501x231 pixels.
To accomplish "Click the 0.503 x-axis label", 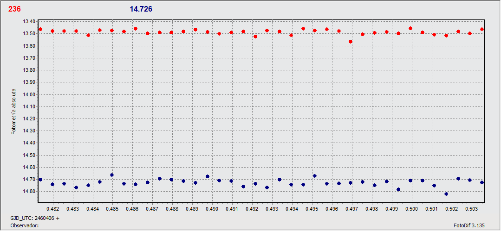I will point(471,209).
